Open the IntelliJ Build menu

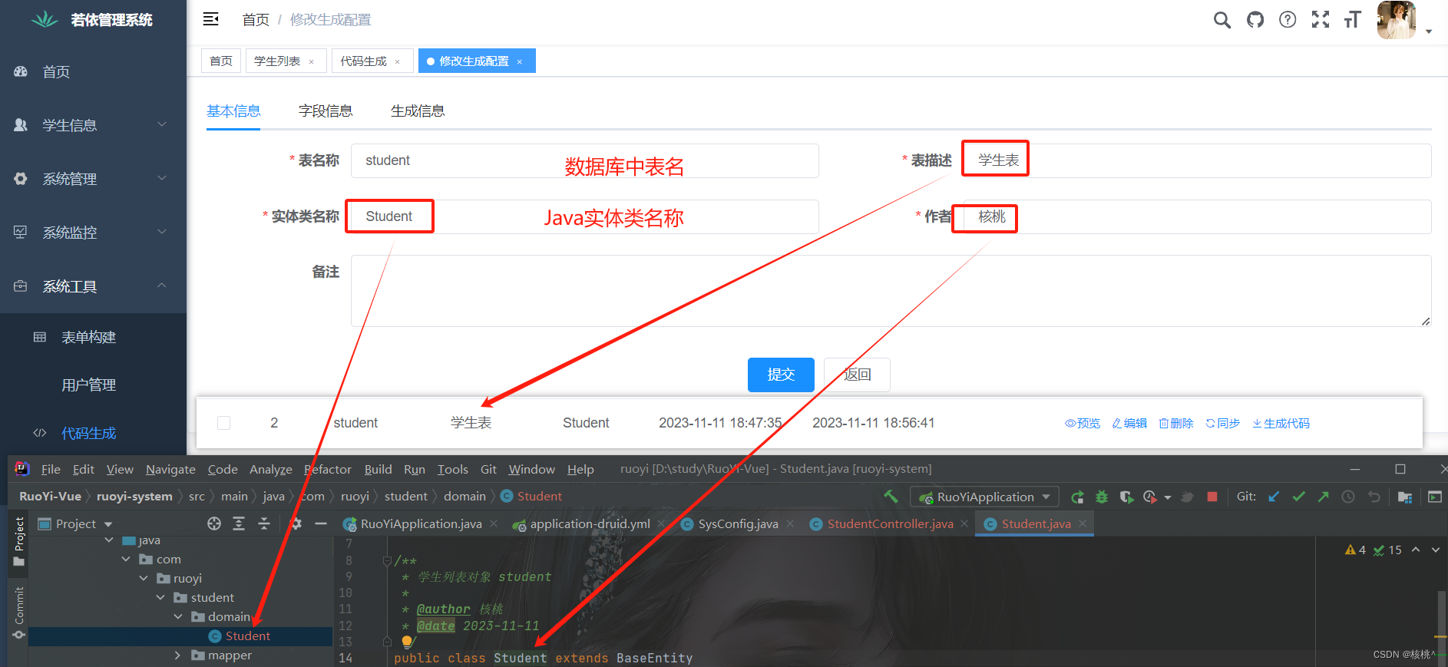[378, 469]
